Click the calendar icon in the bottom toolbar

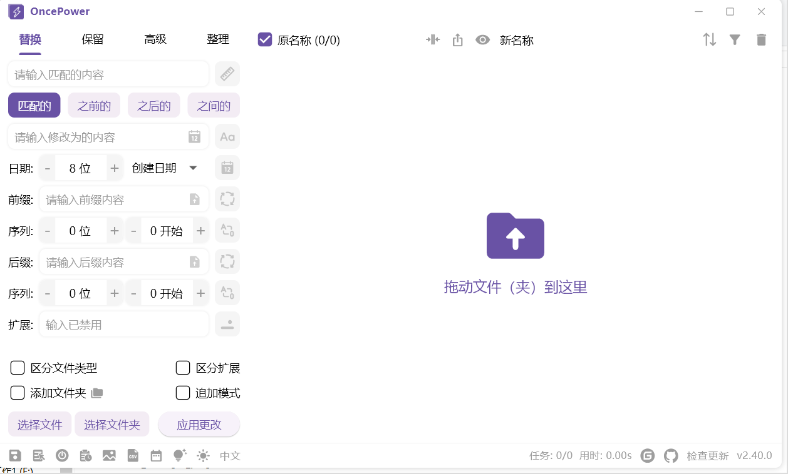click(156, 455)
